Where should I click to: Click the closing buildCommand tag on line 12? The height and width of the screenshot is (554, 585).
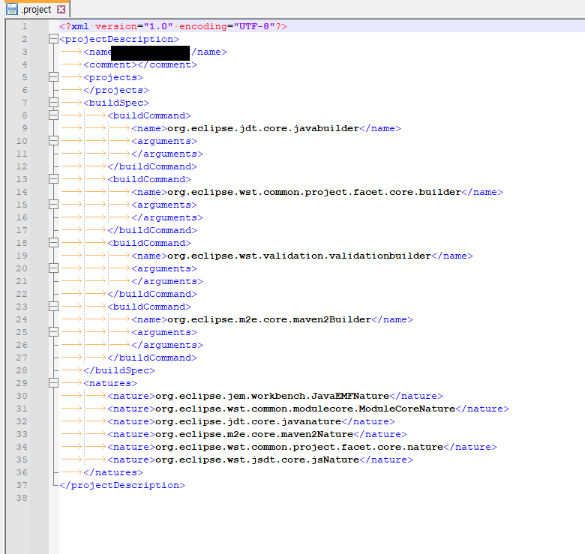tap(152, 166)
